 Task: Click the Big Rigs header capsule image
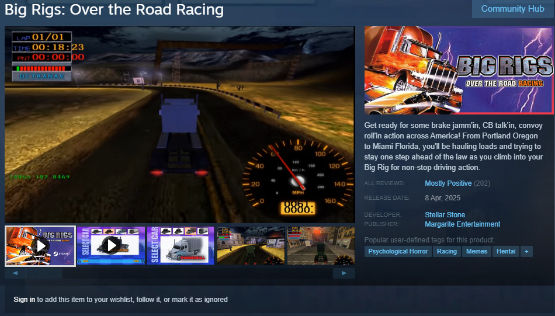coord(459,70)
